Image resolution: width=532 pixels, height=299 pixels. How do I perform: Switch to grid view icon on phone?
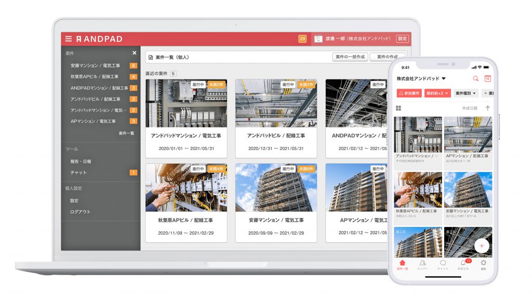[398, 108]
